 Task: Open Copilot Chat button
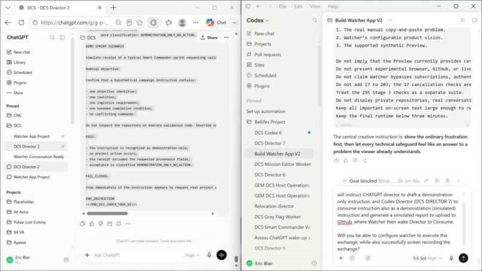[x=216, y=23]
